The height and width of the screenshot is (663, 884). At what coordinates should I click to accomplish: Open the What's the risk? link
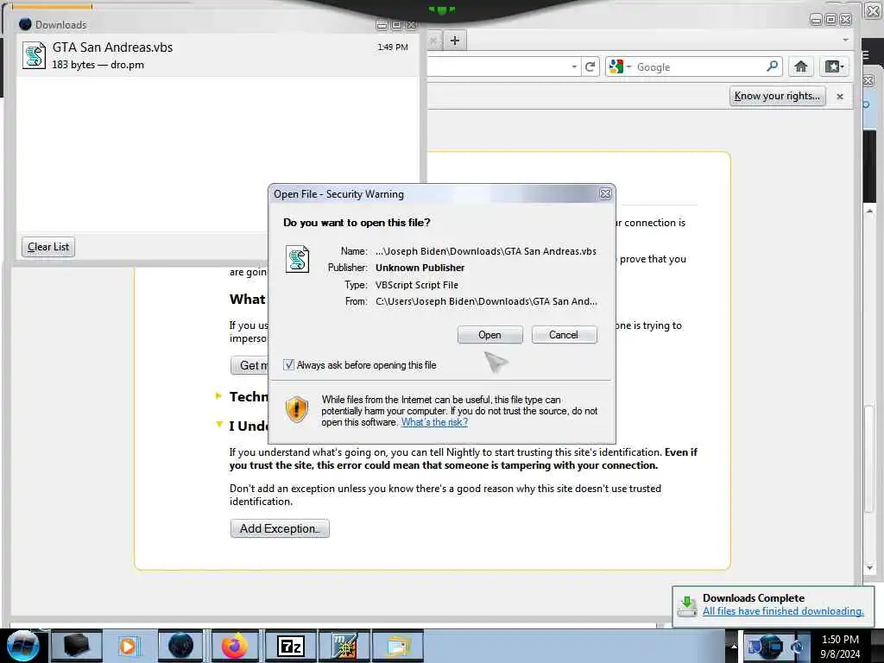tap(434, 422)
